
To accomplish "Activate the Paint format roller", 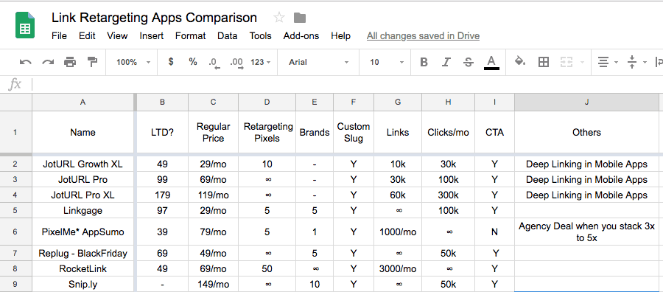I will coord(92,62).
